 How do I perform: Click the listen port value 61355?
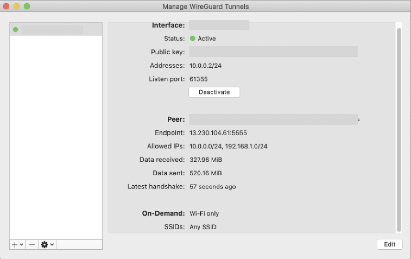198,79
